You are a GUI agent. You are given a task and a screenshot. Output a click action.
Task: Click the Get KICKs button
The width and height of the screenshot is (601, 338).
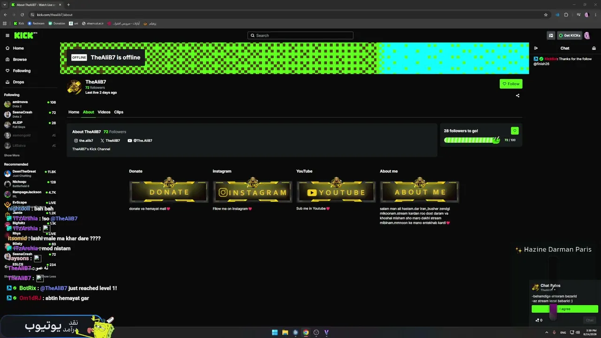[x=570, y=35]
